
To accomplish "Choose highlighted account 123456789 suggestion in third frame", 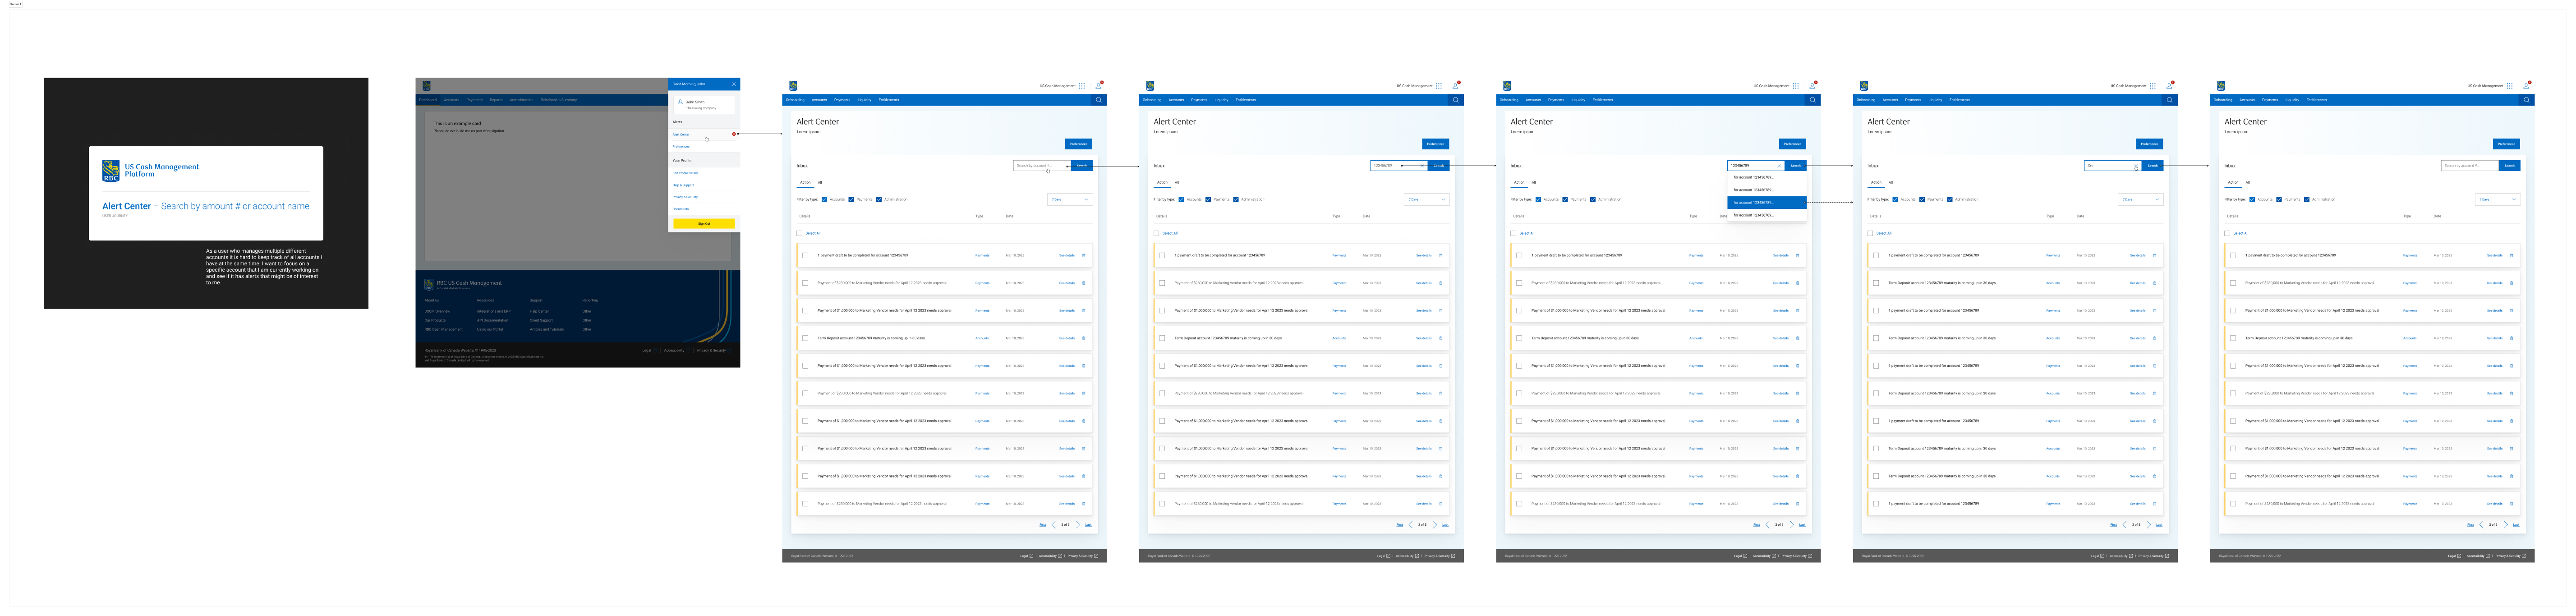I will pyautogui.click(x=1767, y=202).
